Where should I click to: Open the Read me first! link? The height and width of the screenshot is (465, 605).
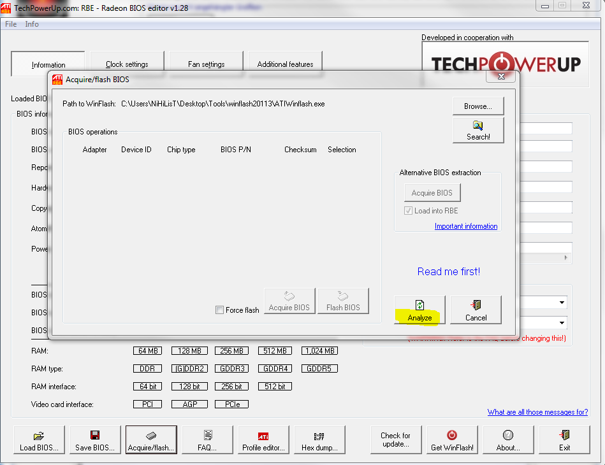pyautogui.click(x=449, y=271)
